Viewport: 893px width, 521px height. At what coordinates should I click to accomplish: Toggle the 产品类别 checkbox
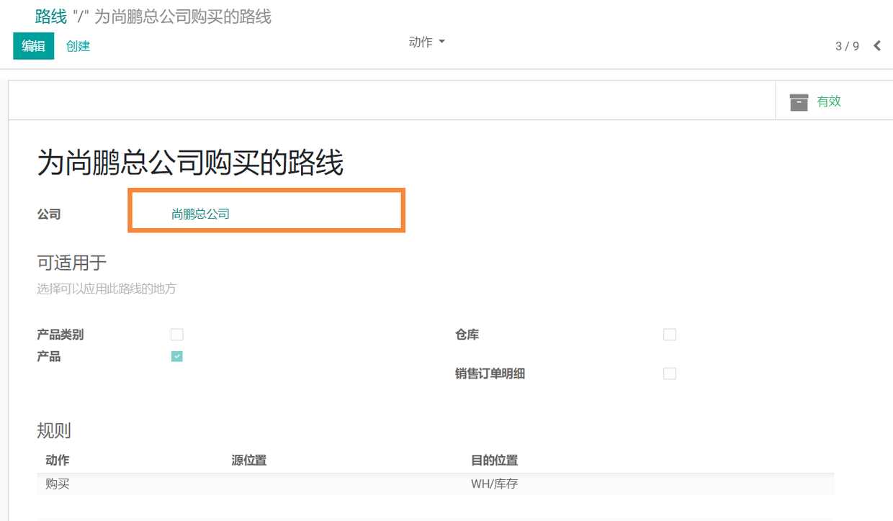click(177, 335)
